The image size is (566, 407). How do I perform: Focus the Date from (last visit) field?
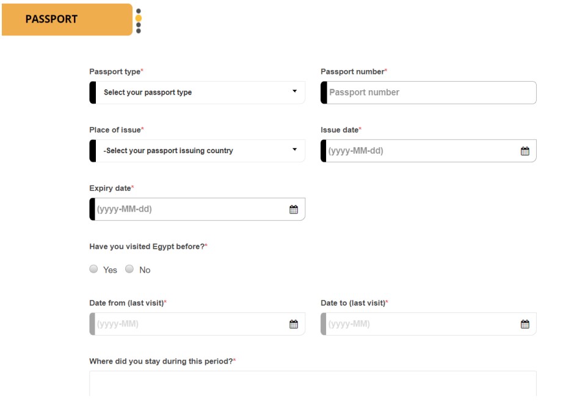(x=197, y=324)
